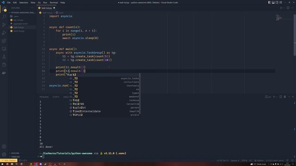This screenshot has height=166, width=296.
Task: Open the Terminal menu
Action: [x=54, y=3]
